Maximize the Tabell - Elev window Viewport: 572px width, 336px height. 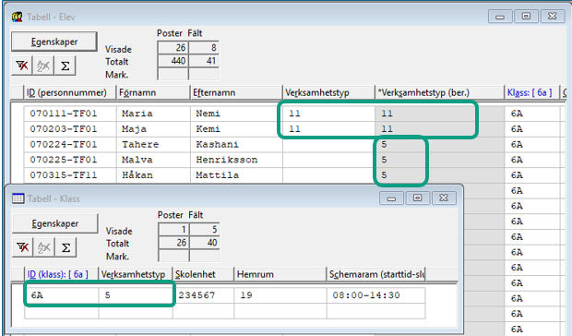526,17
